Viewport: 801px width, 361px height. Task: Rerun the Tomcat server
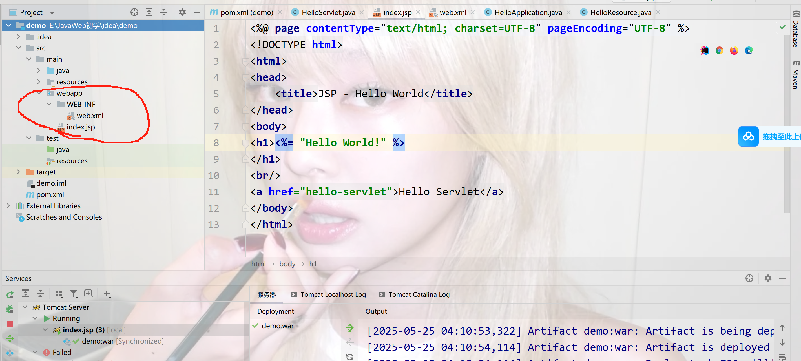(x=10, y=294)
